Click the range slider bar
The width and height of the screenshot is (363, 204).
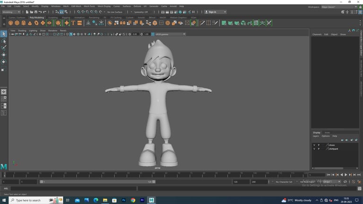(x=97, y=182)
